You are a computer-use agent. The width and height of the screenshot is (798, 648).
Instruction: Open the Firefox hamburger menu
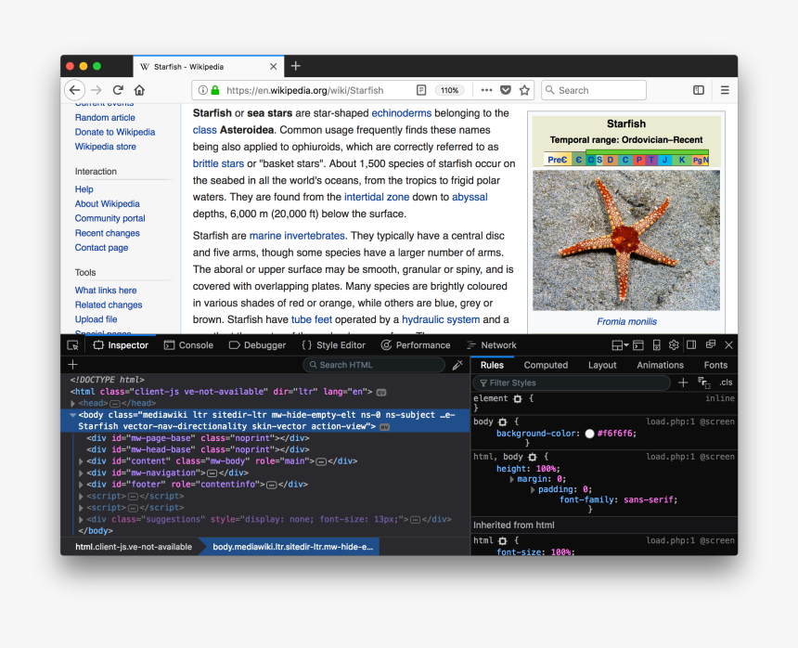725,90
